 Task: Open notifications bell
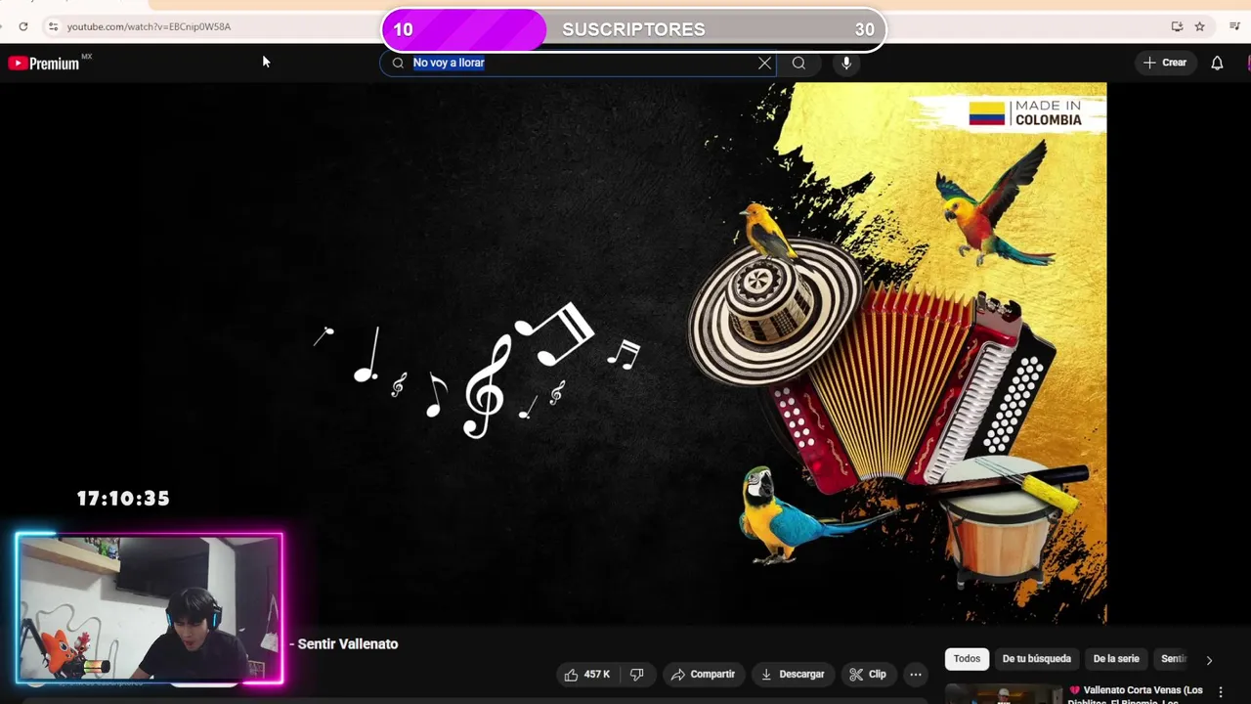coord(1217,63)
